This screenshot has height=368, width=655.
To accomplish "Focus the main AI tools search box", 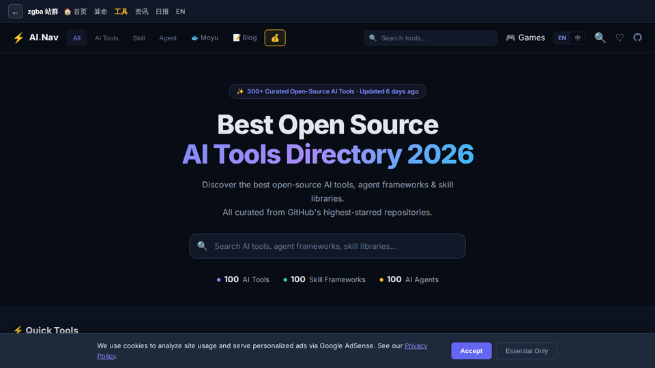I will (327, 246).
